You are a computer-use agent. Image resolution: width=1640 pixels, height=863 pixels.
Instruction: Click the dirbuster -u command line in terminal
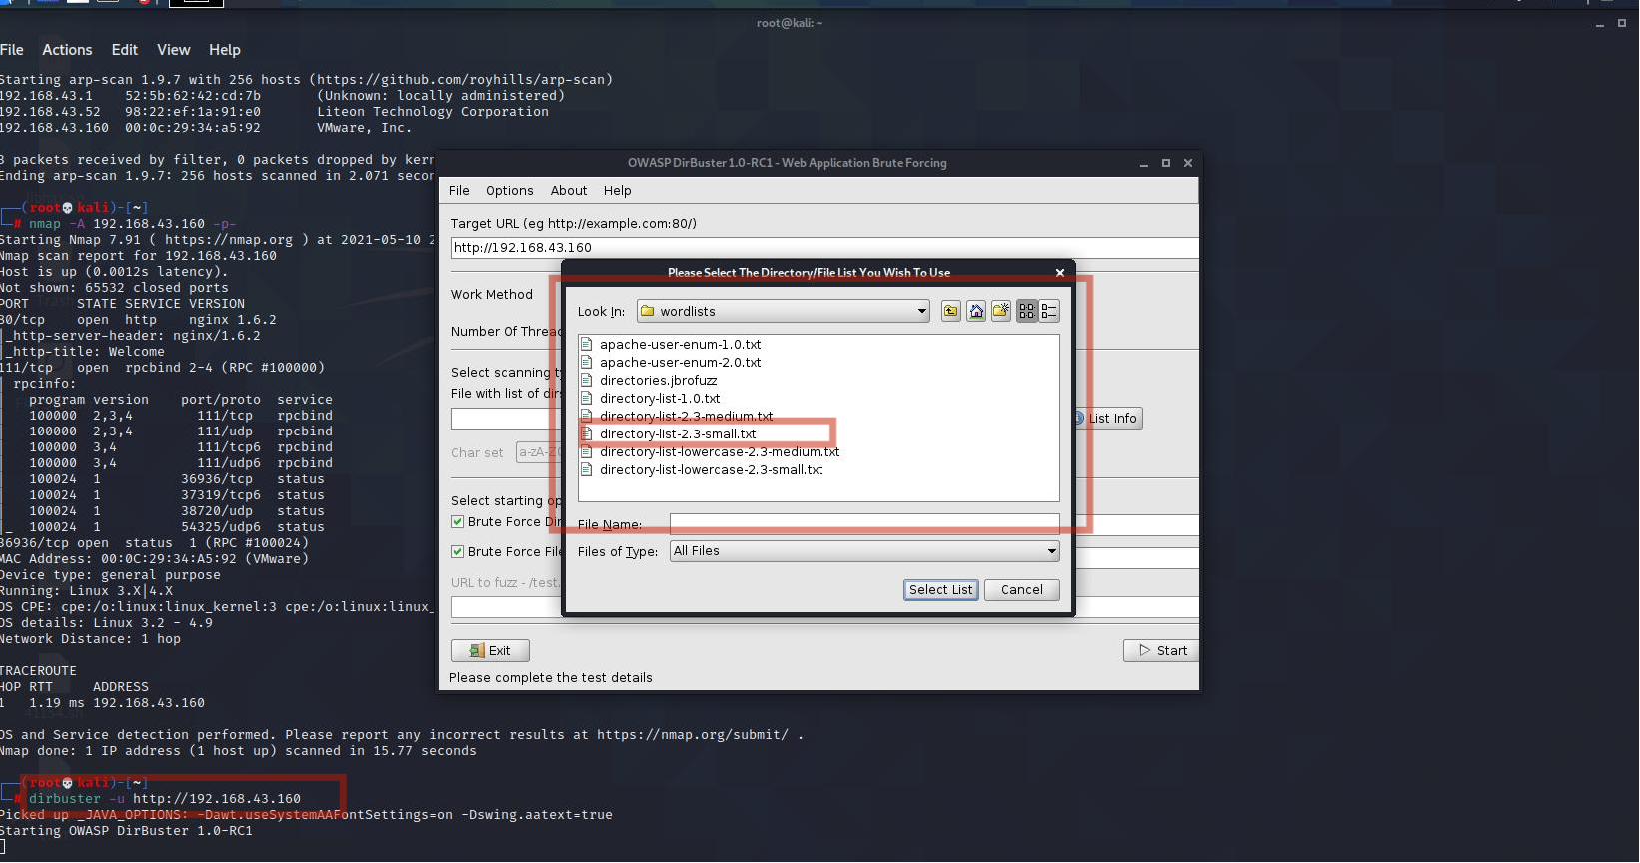(165, 799)
